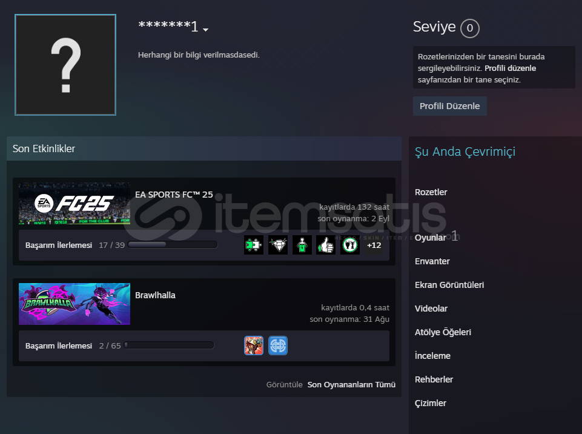Click the Profili Düzenle button
The height and width of the screenshot is (434, 582).
(x=450, y=106)
